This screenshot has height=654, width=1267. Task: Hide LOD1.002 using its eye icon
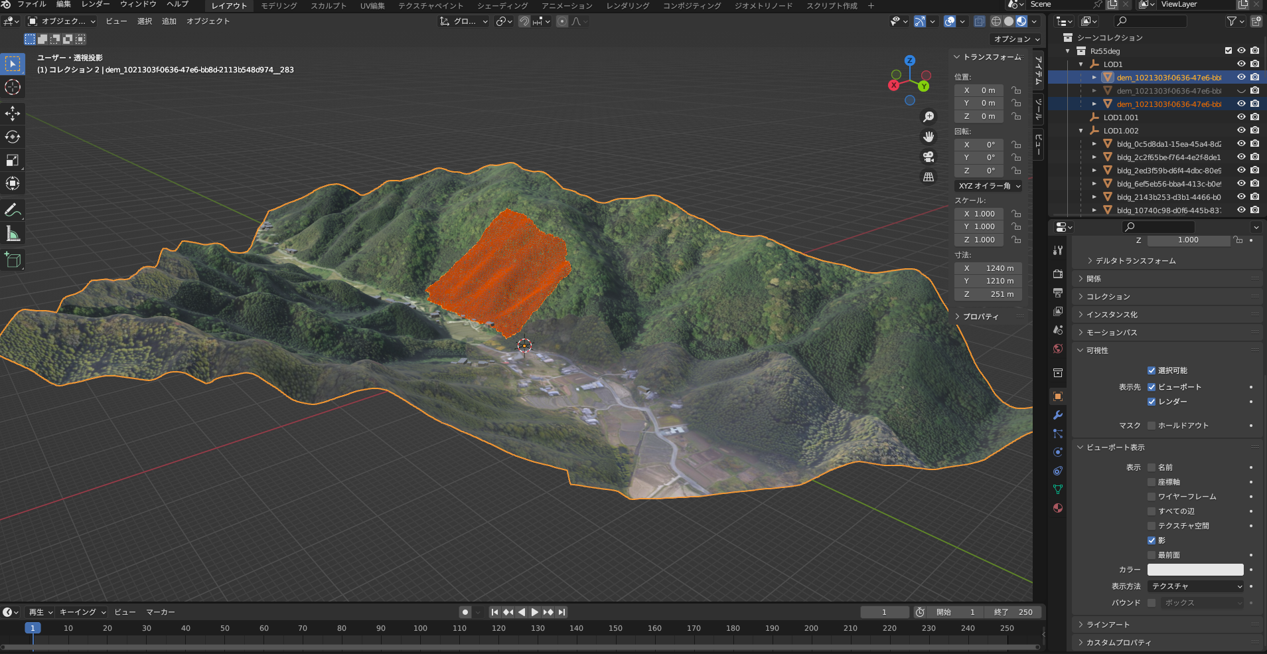point(1240,130)
